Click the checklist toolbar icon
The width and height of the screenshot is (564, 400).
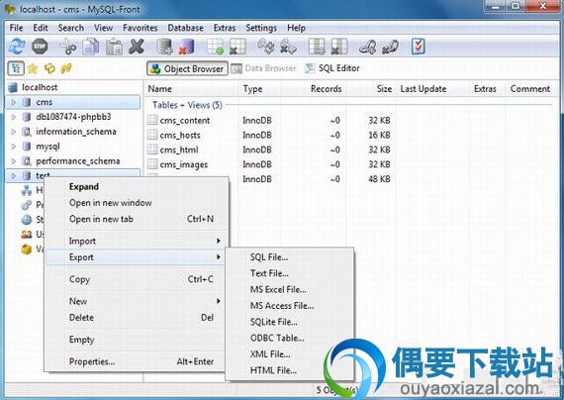[419, 47]
